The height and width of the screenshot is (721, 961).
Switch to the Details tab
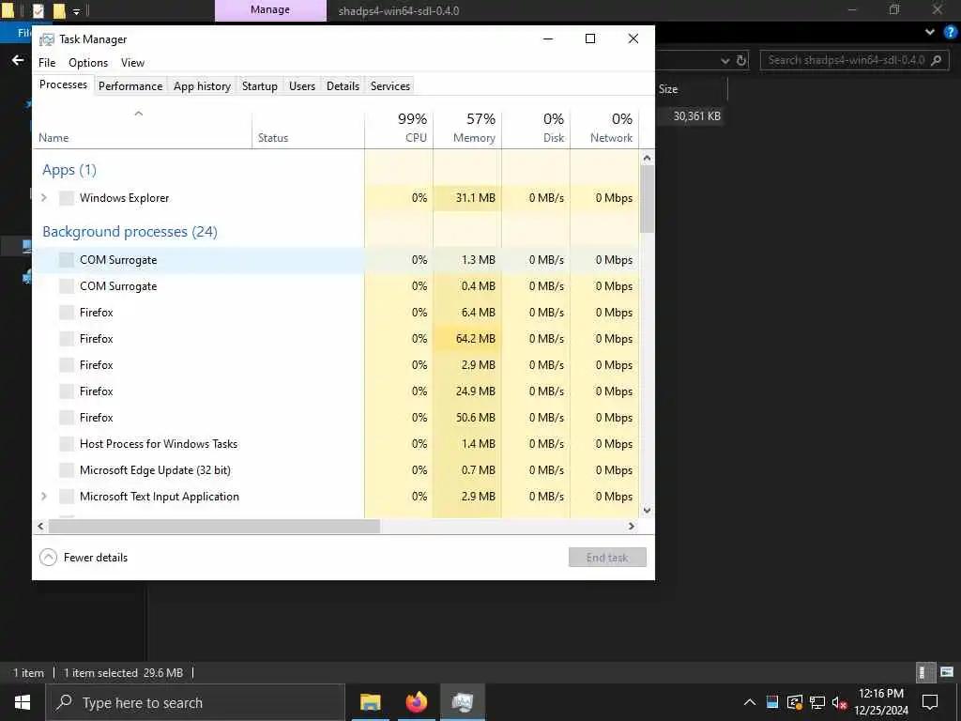343,86
